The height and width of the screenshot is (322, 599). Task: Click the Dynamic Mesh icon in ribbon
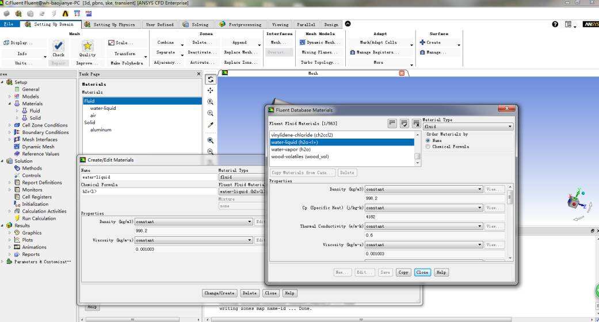click(302, 43)
